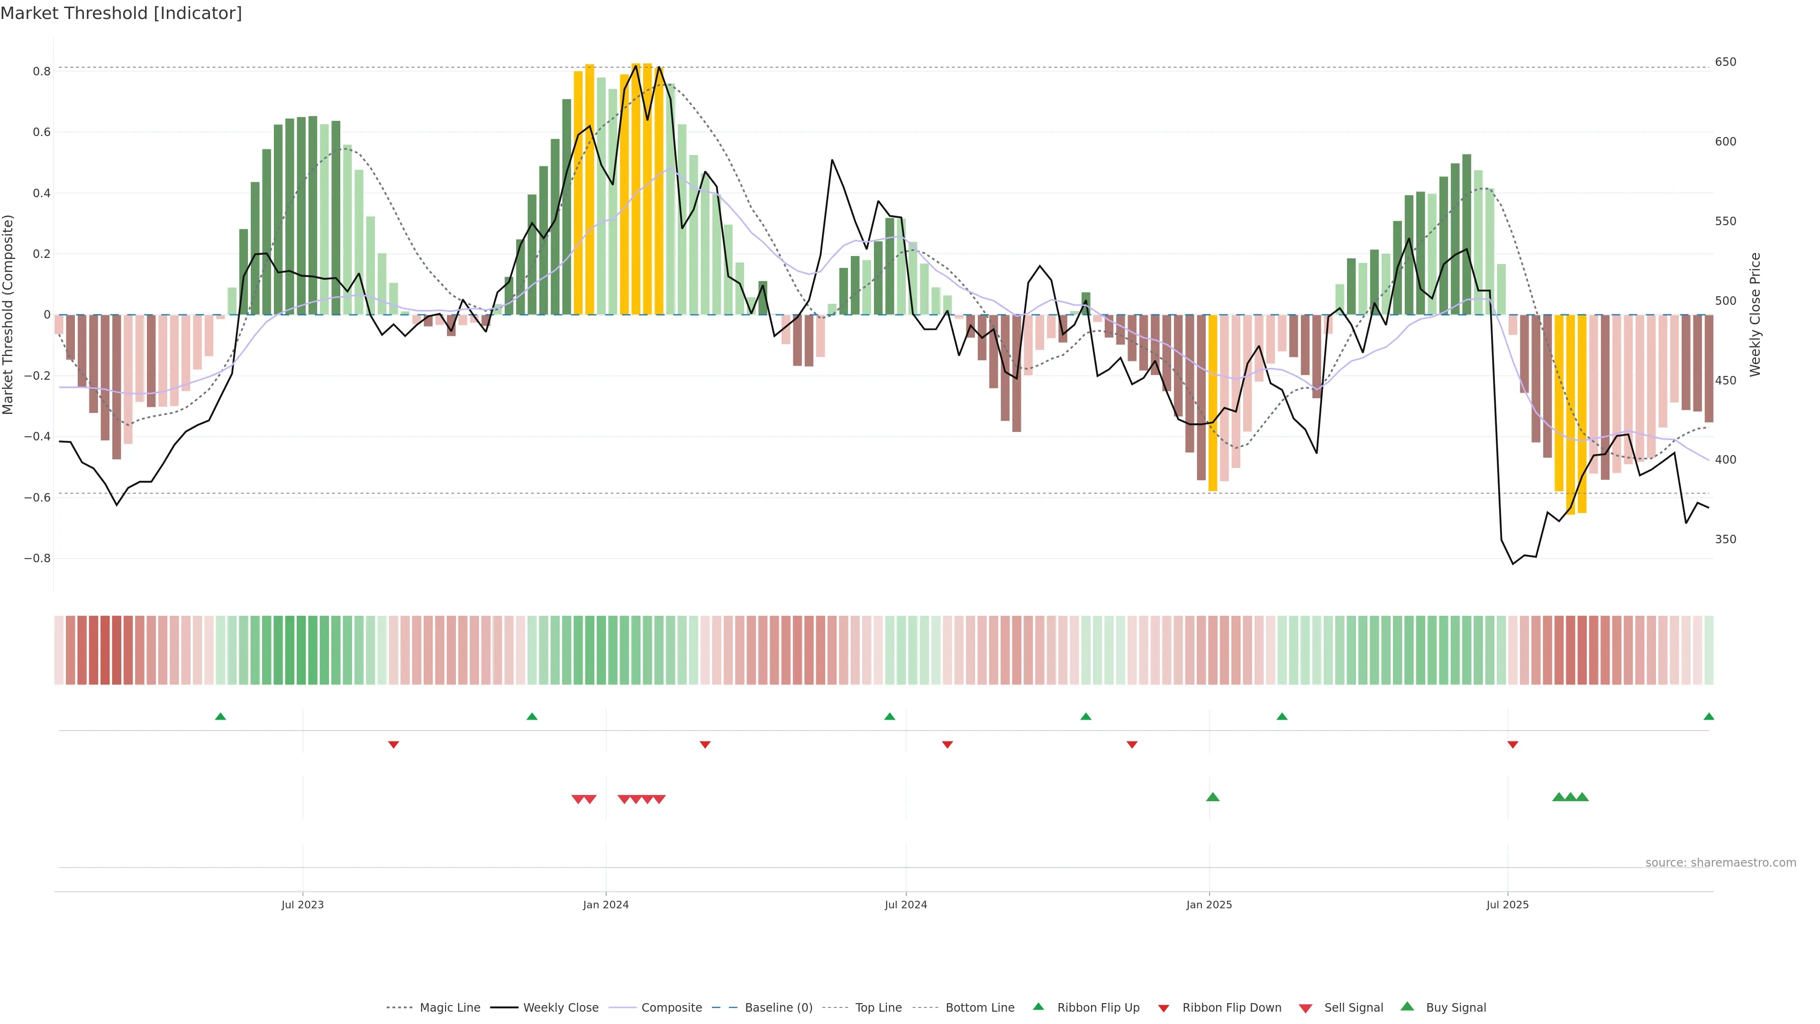
Task: Click the lone Buy Signal marker near Jan 2025
Action: 1212,797
